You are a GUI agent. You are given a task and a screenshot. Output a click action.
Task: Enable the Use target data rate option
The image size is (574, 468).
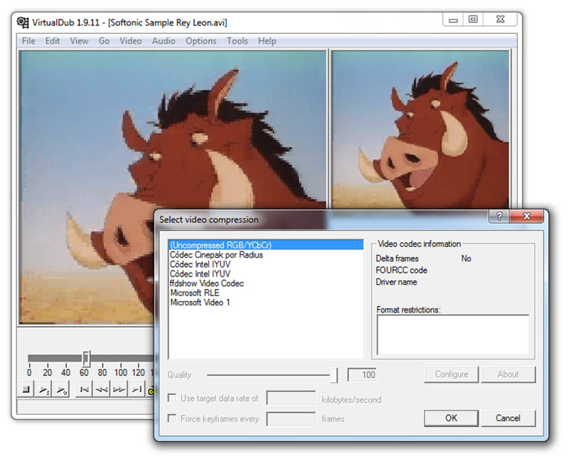[172, 399]
